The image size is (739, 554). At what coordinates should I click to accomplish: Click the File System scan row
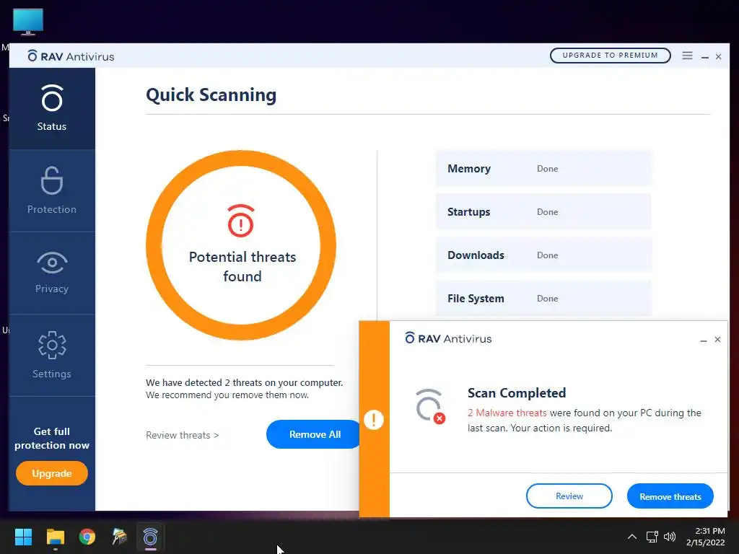(543, 299)
